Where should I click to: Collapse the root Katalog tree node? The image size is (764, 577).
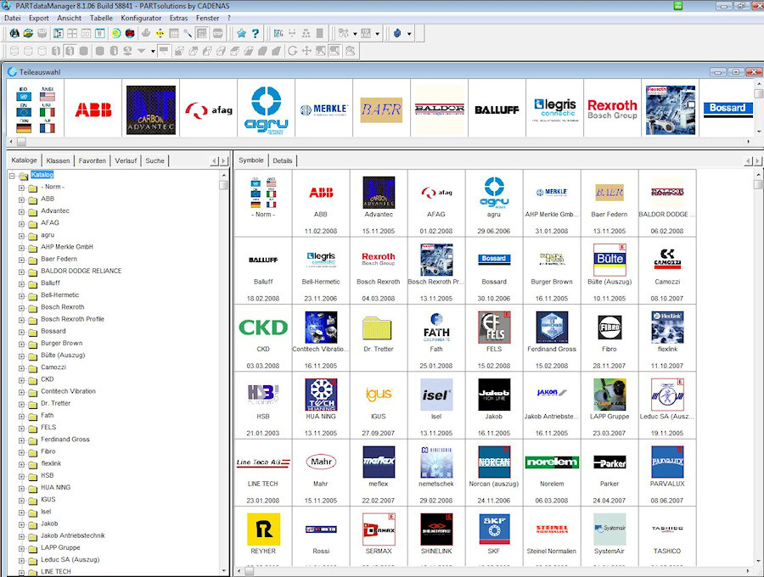(x=12, y=176)
